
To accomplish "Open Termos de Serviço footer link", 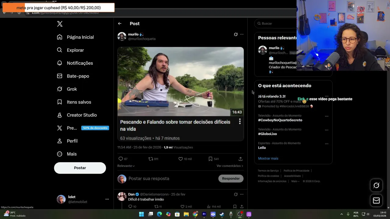I will tap(268, 171).
